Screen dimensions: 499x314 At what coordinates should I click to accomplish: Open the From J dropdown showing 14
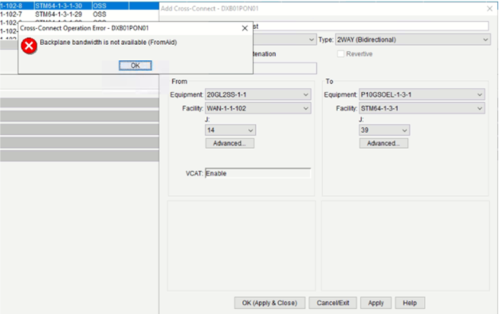coord(230,131)
